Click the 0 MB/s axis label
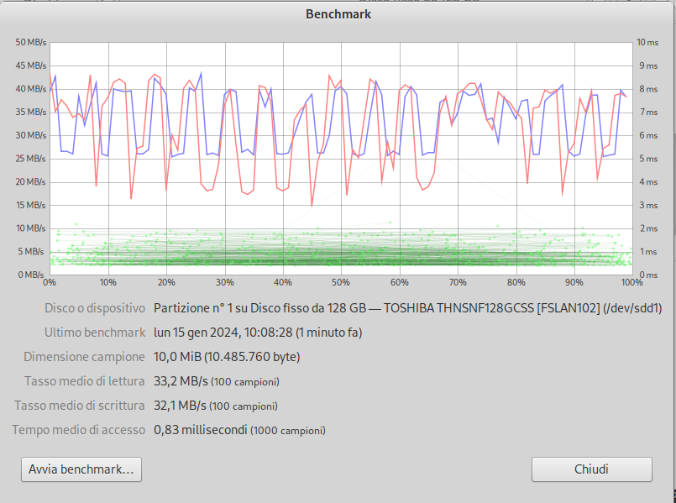Screen dimensions: 676x503 point(33,275)
